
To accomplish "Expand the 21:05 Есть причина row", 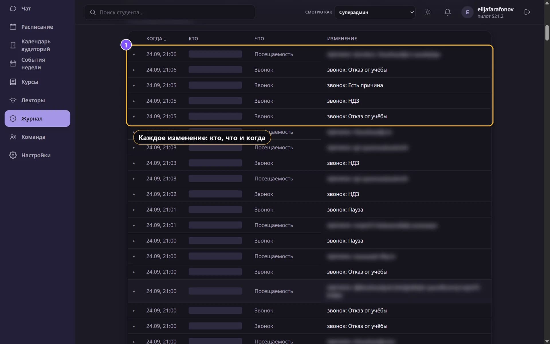I will coord(134,85).
